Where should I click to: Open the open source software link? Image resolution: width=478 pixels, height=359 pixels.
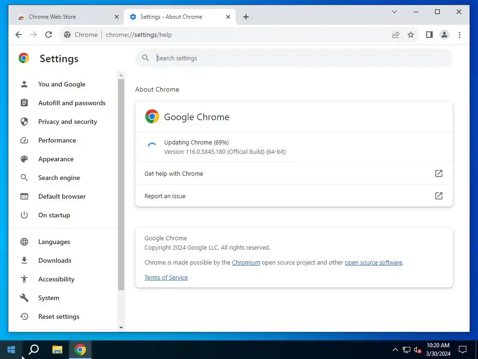point(373,263)
